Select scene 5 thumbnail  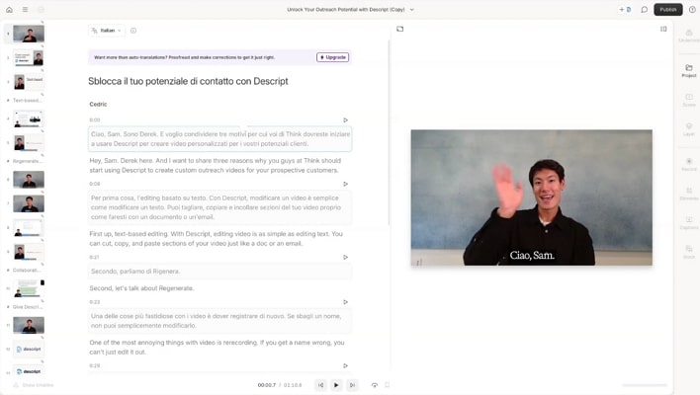click(29, 143)
